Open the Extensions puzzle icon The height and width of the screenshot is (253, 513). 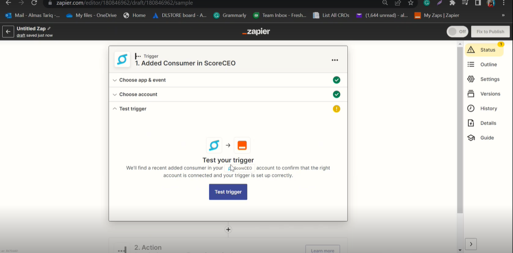coord(452,3)
